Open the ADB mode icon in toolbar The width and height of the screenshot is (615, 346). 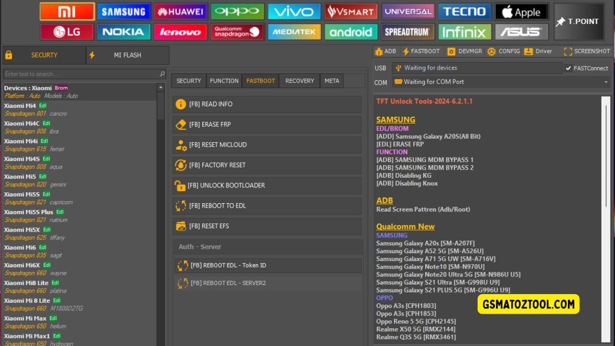pos(385,51)
